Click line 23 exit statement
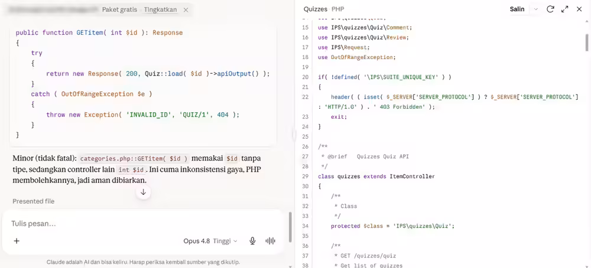The width and height of the screenshot is (591, 268). coord(339,117)
